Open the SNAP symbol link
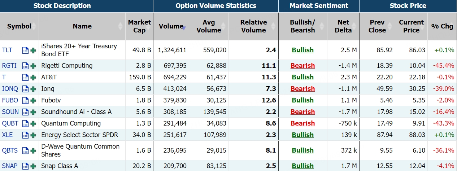The image size is (457, 171). [x=10, y=166]
